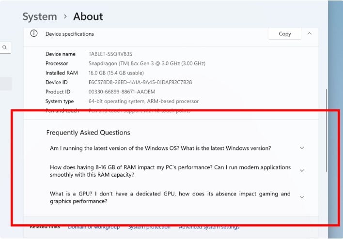This screenshot has width=343, height=239.
Task: Select the Device ID value E6C578D8
Action: click(x=140, y=82)
